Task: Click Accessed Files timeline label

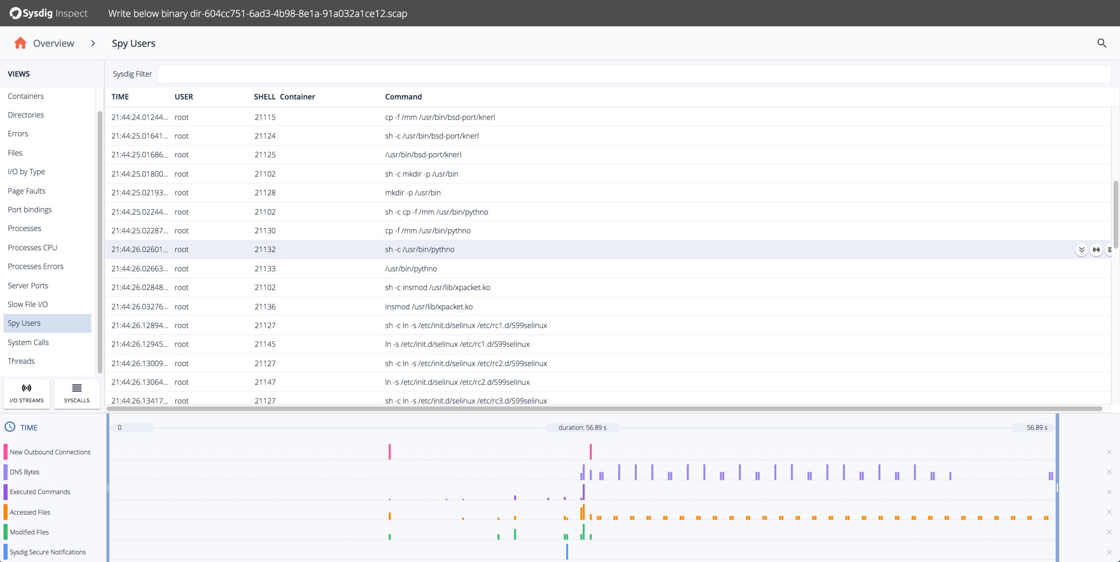Action: click(30, 512)
